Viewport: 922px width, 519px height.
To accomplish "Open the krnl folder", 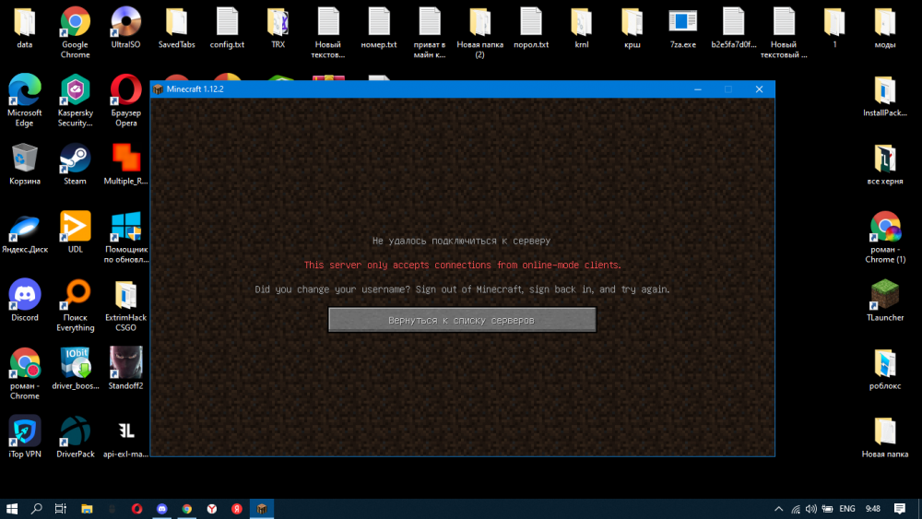I will pyautogui.click(x=582, y=28).
